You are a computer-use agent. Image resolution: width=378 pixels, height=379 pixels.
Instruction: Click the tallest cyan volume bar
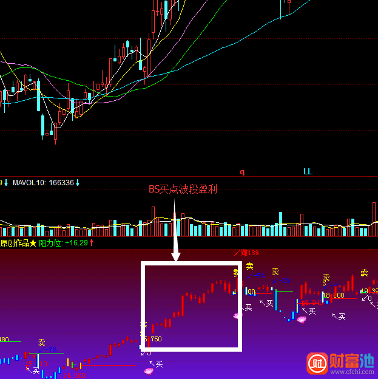pyautogui.click(x=280, y=224)
